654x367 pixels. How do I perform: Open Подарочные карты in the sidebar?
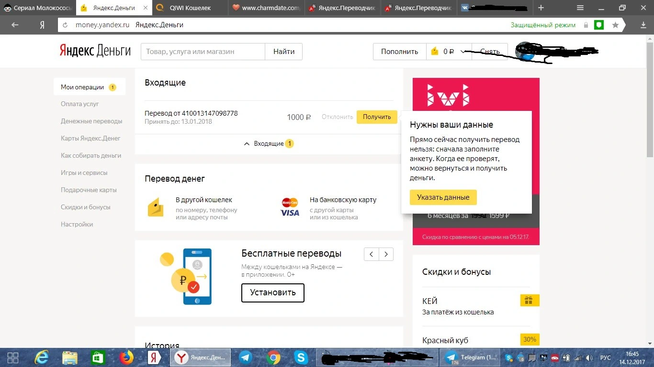[89, 190]
